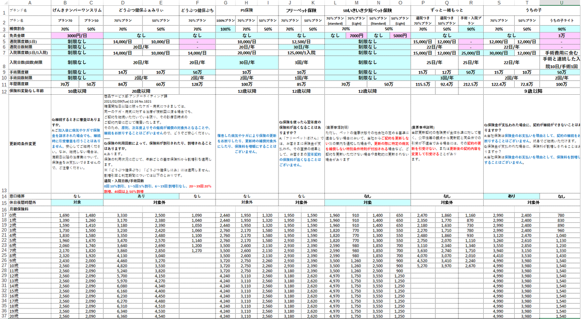The image size is (581, 319).
Task: Select row 1 header
Action: 3,10
